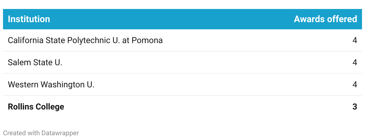Click awards value in Western Washington U. row
Image resolution: width=365 pixels, height=140 pixels.
click(x=355, y=85)
